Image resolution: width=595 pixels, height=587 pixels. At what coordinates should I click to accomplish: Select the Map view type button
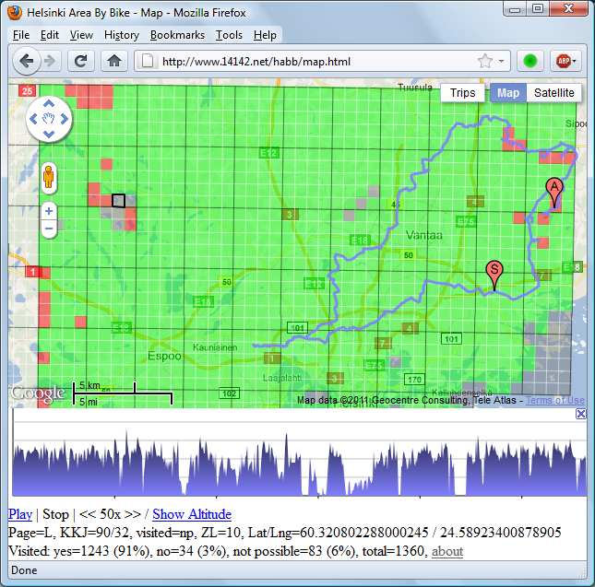[x=508, y=93]
